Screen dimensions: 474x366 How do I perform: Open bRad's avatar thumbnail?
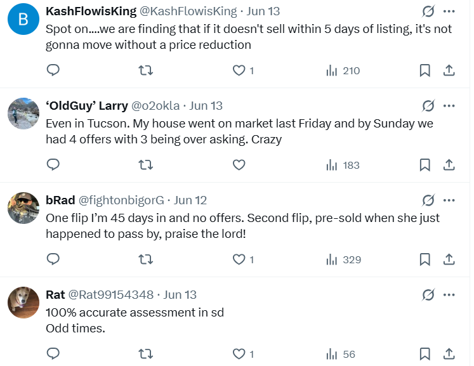23,208
